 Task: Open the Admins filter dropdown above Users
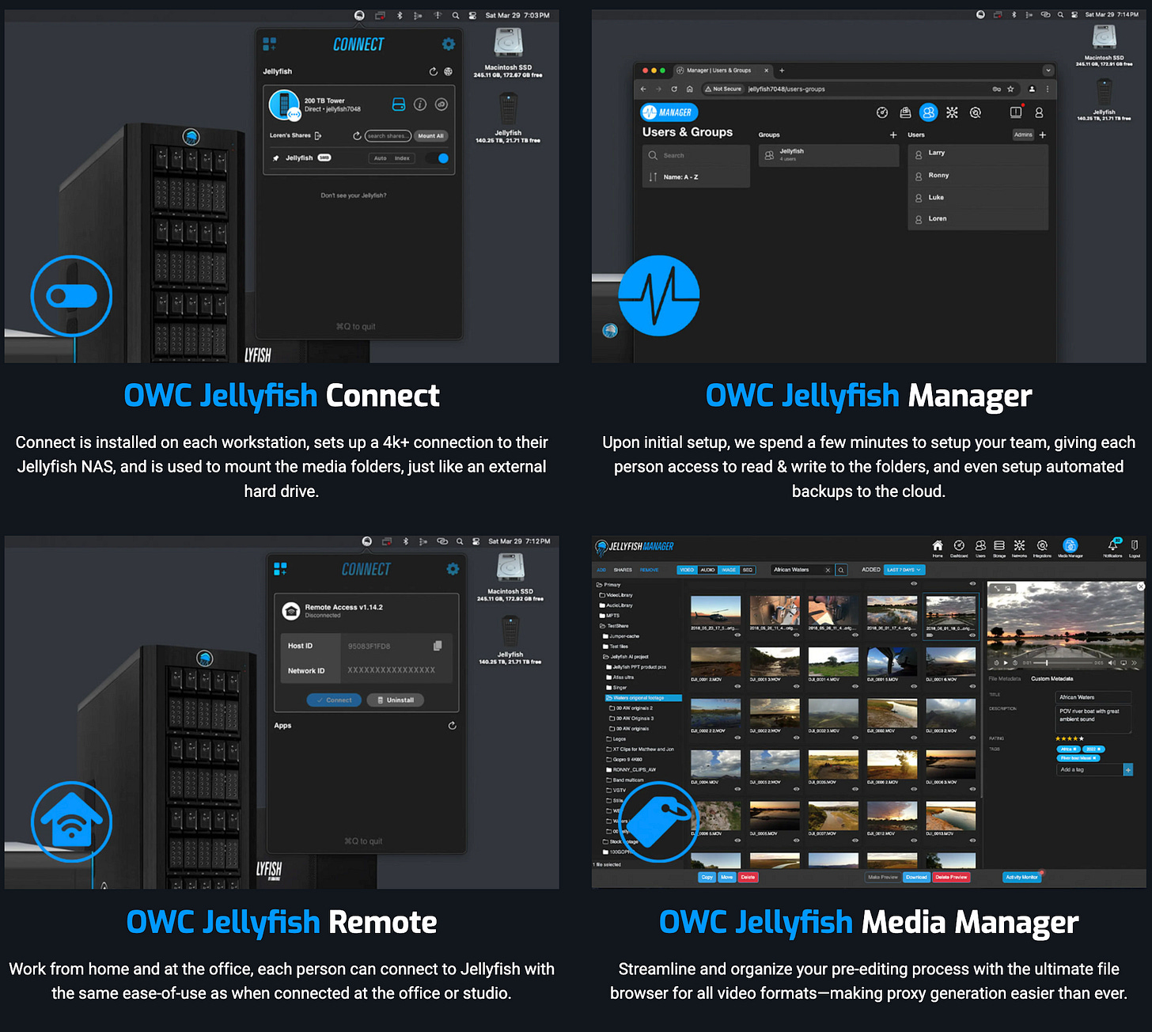click(x=1023, y=135)
